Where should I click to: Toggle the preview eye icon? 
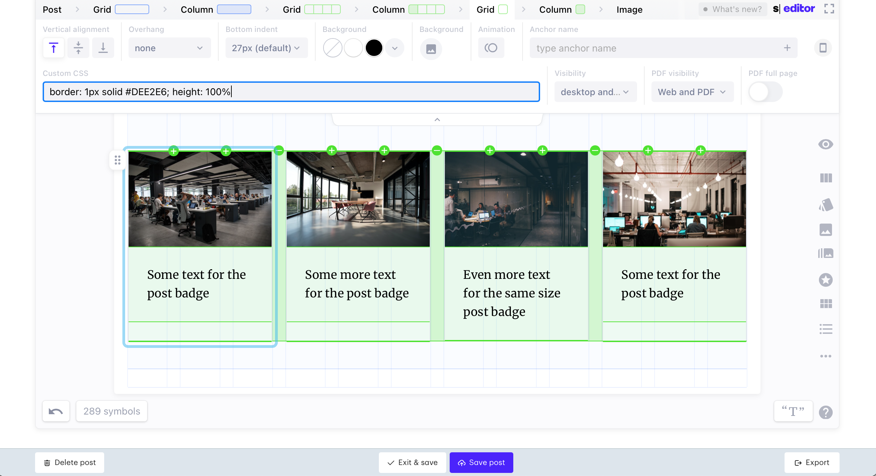click(825, 144)
